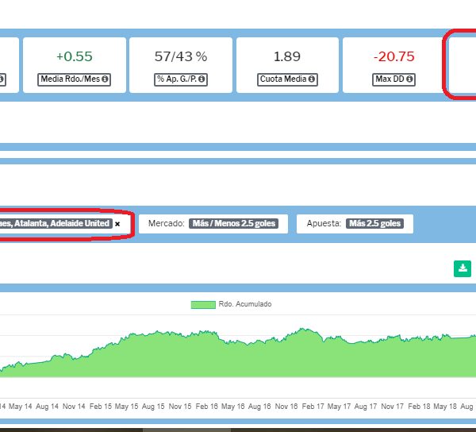Click the green Rdo. Acumulado legend swatch
Viewport: 476px width, 432px height.
point(203,304)
